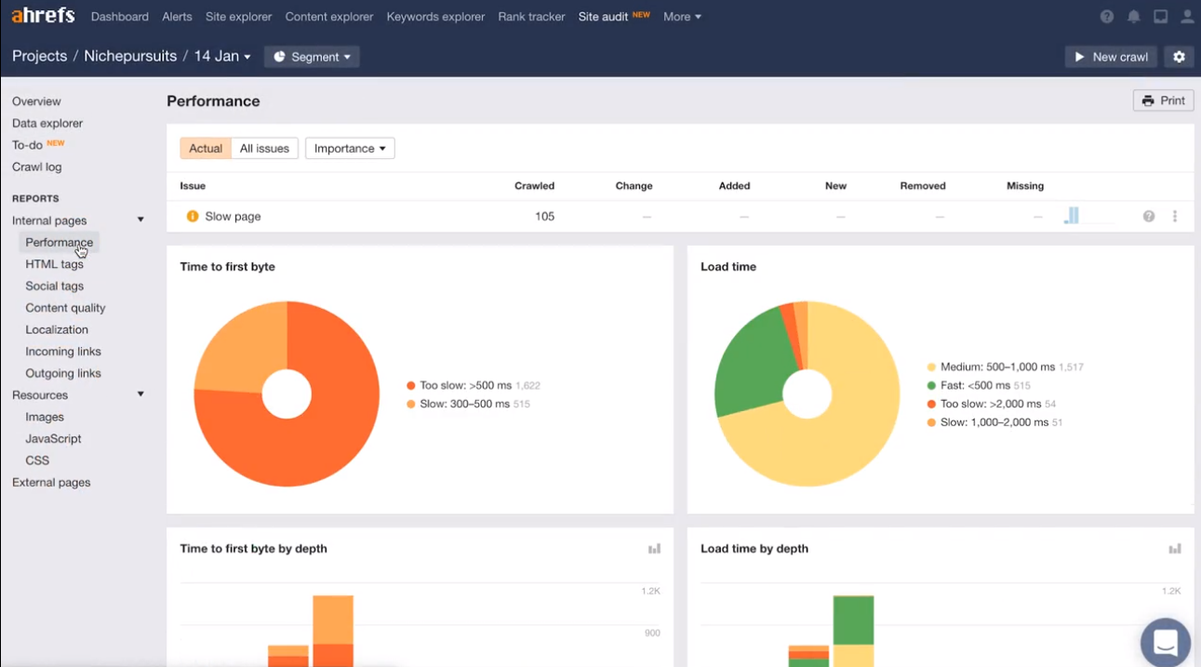
Task: Click the Print button
Action: click(1163, 100)
